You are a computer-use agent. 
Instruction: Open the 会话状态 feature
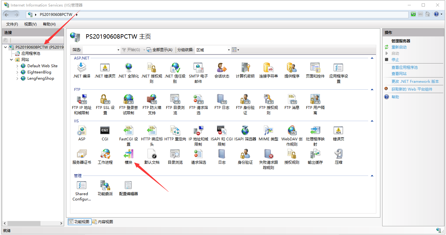point(222,70)
